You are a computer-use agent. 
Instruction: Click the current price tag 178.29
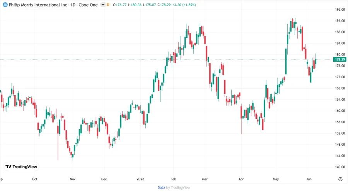340,59
